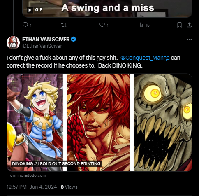This screenshot has width=199, height=196.
Task: Open the red-haired character image panel
Action: (x=98, y=122)
